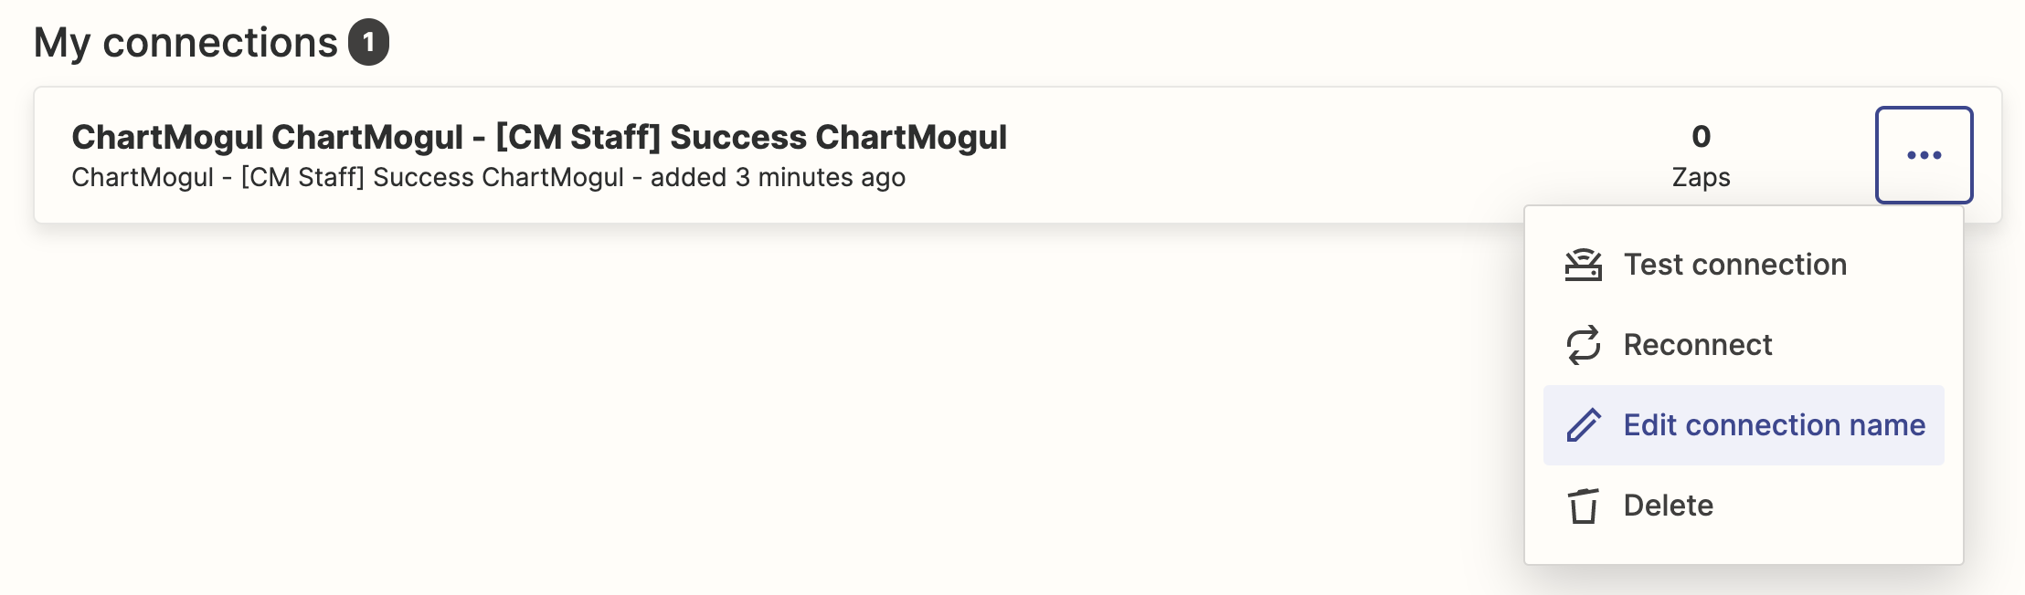Click the connection subtitle description line
This screenshot has height=595, width=2025.
488,177
